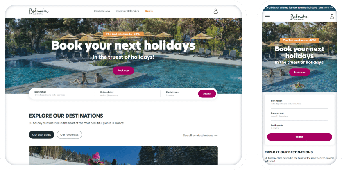Screen dimensions: 342x170
Task: Tap Book now in the mobile hero
Action: (299, 72)
